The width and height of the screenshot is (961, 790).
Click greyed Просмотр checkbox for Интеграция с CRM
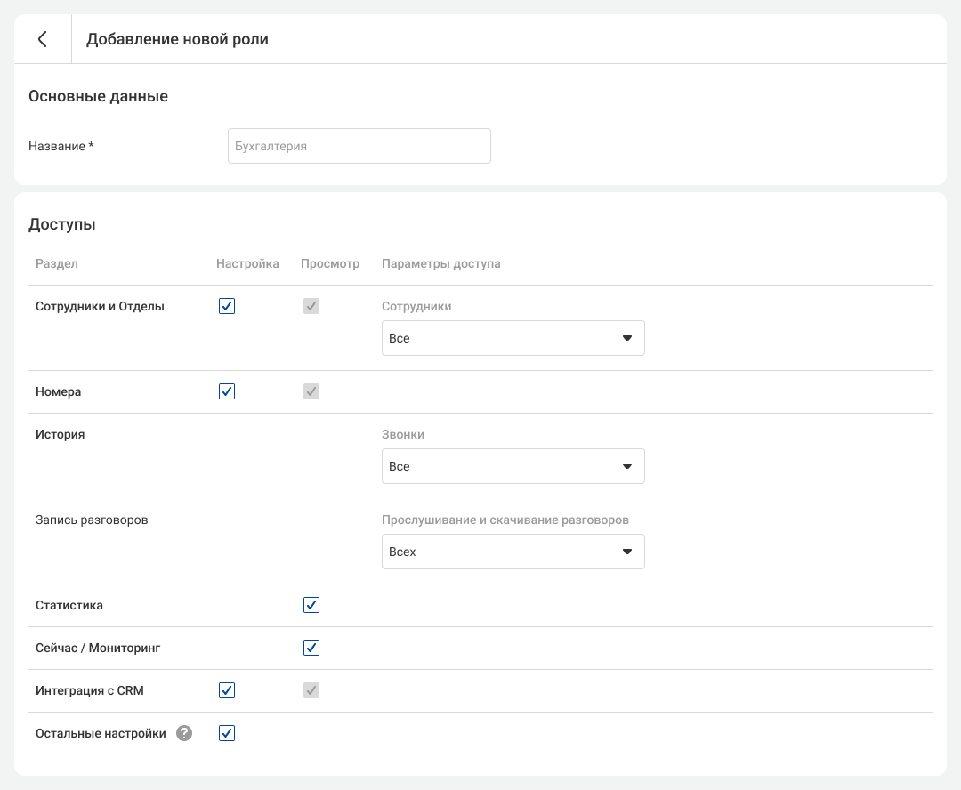point(311,690)
